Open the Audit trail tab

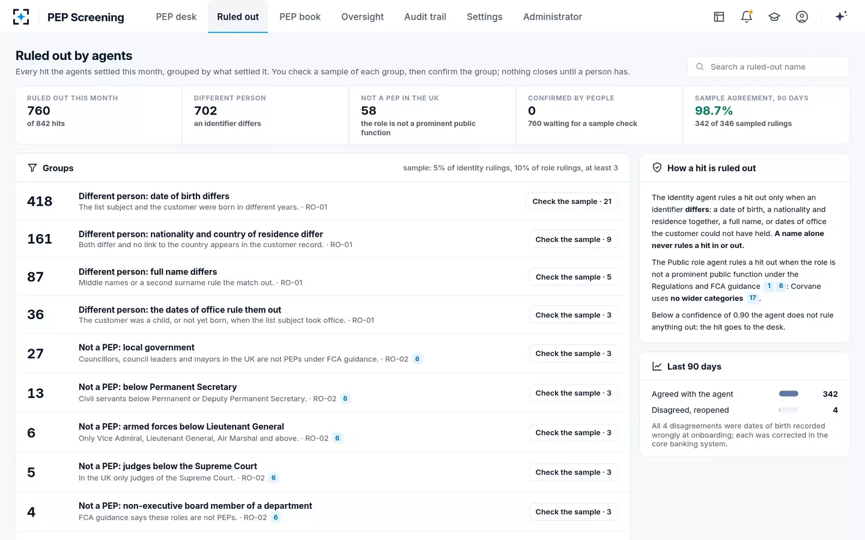pyautogui.click(x=425, y=17)
